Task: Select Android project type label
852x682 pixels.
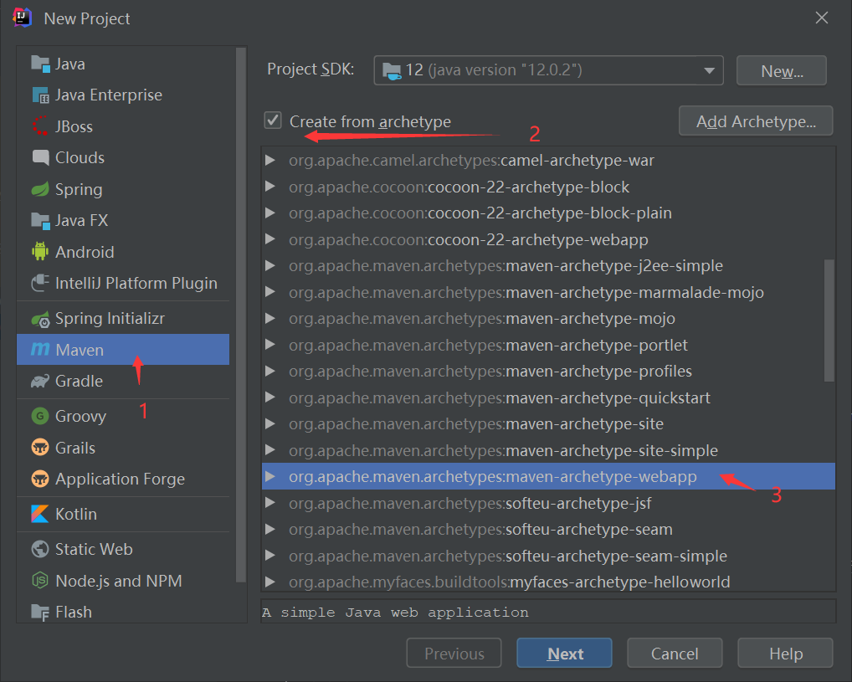Action: [85, 252]
